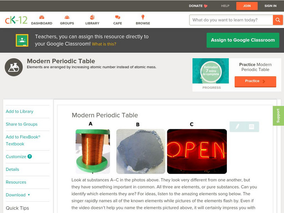Image resolution: width=284 pixels, height=213 pixels.
Task: Click the Cafe chat bubbles icon
Action: (118, 17)
